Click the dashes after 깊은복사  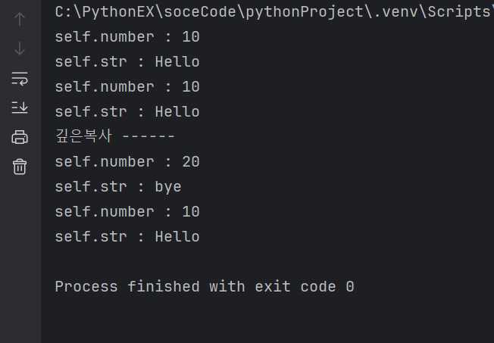point(148,136)
